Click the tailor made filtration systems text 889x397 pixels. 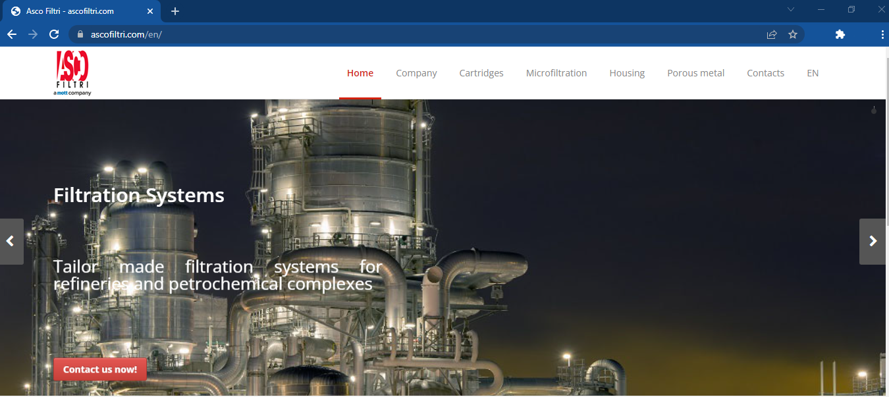[217, 275]
